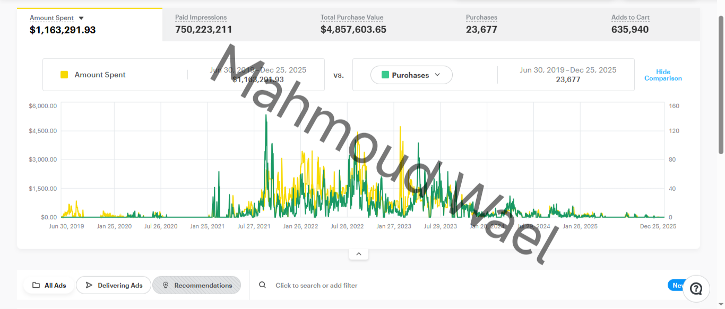The height and width of the screenshot is (309, 725).
Task: Click the Hide Comparison link
Action: click(x=663, y=75)
